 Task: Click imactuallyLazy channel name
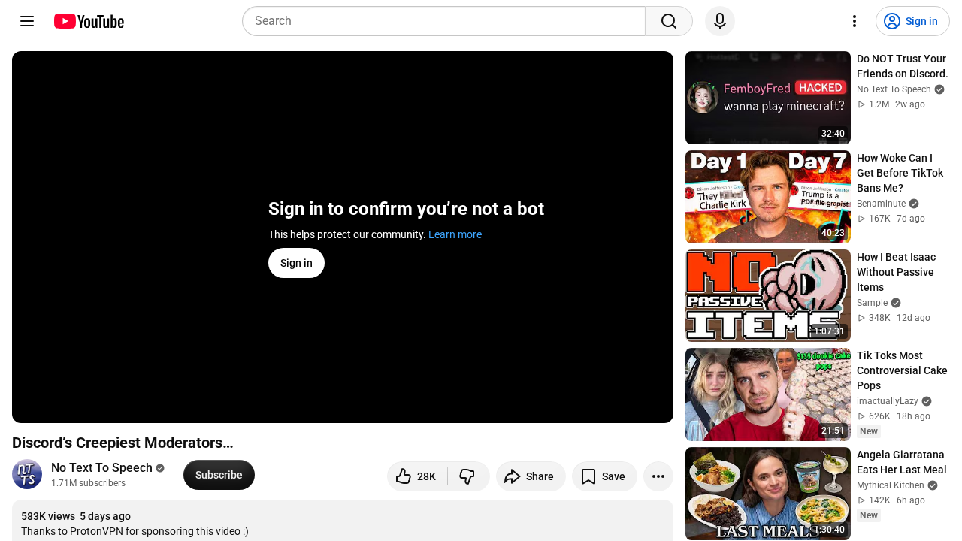[888, 401]
